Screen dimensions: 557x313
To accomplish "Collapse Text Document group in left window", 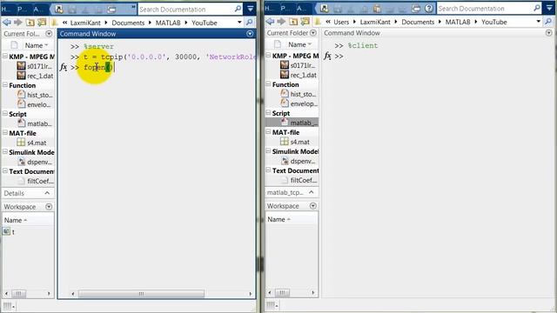I will 5,170.
